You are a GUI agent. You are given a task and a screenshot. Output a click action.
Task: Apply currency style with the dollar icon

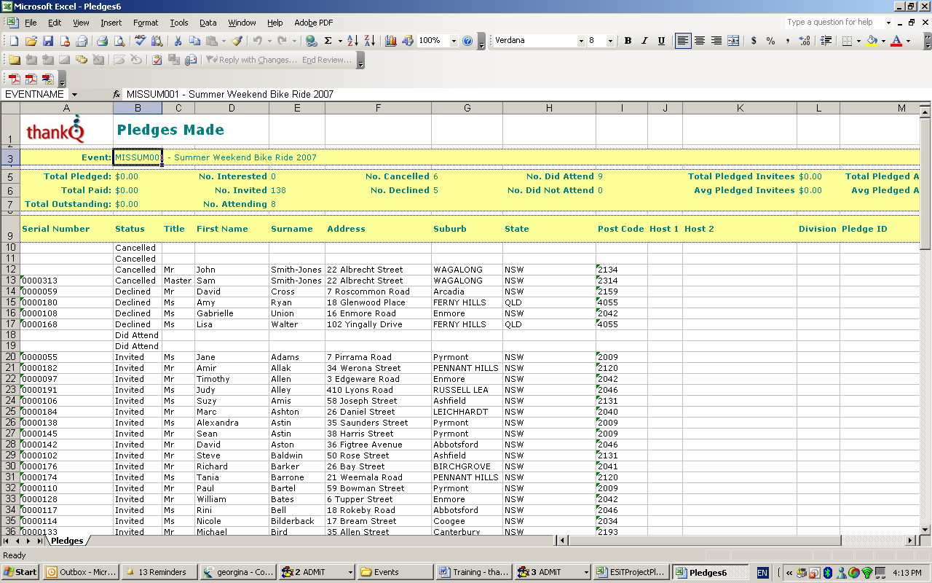coord(754,41)
